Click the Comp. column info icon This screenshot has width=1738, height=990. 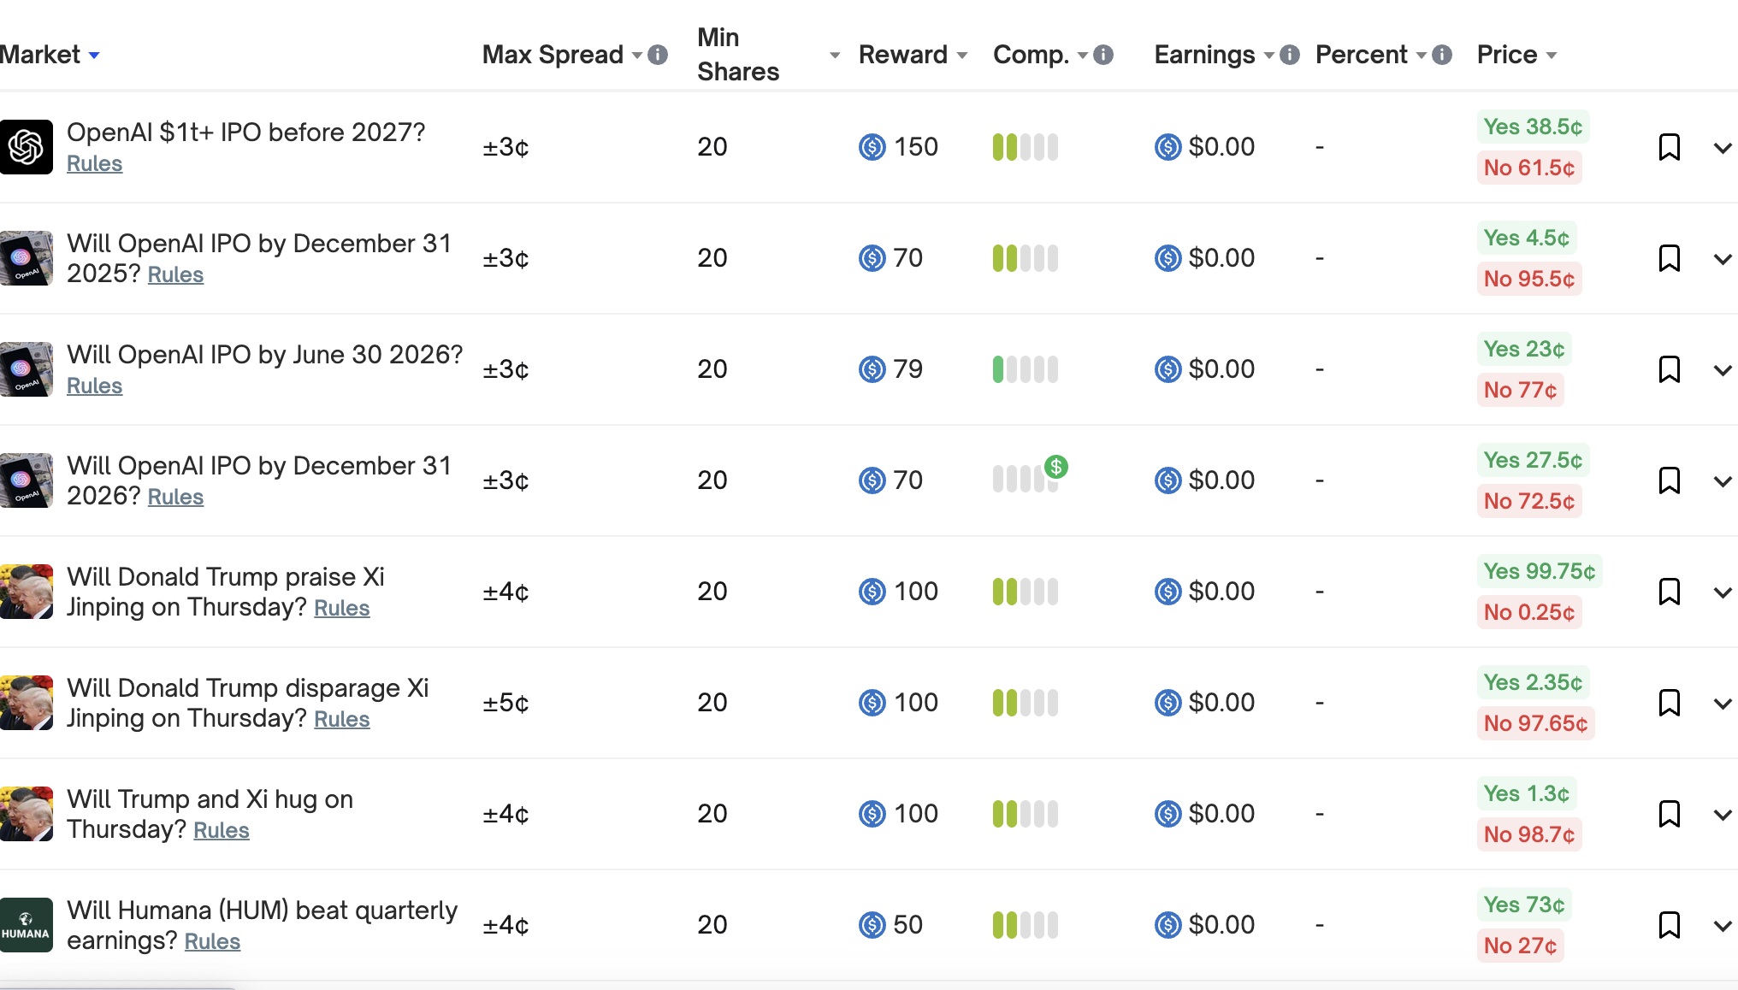point(1103,55)
